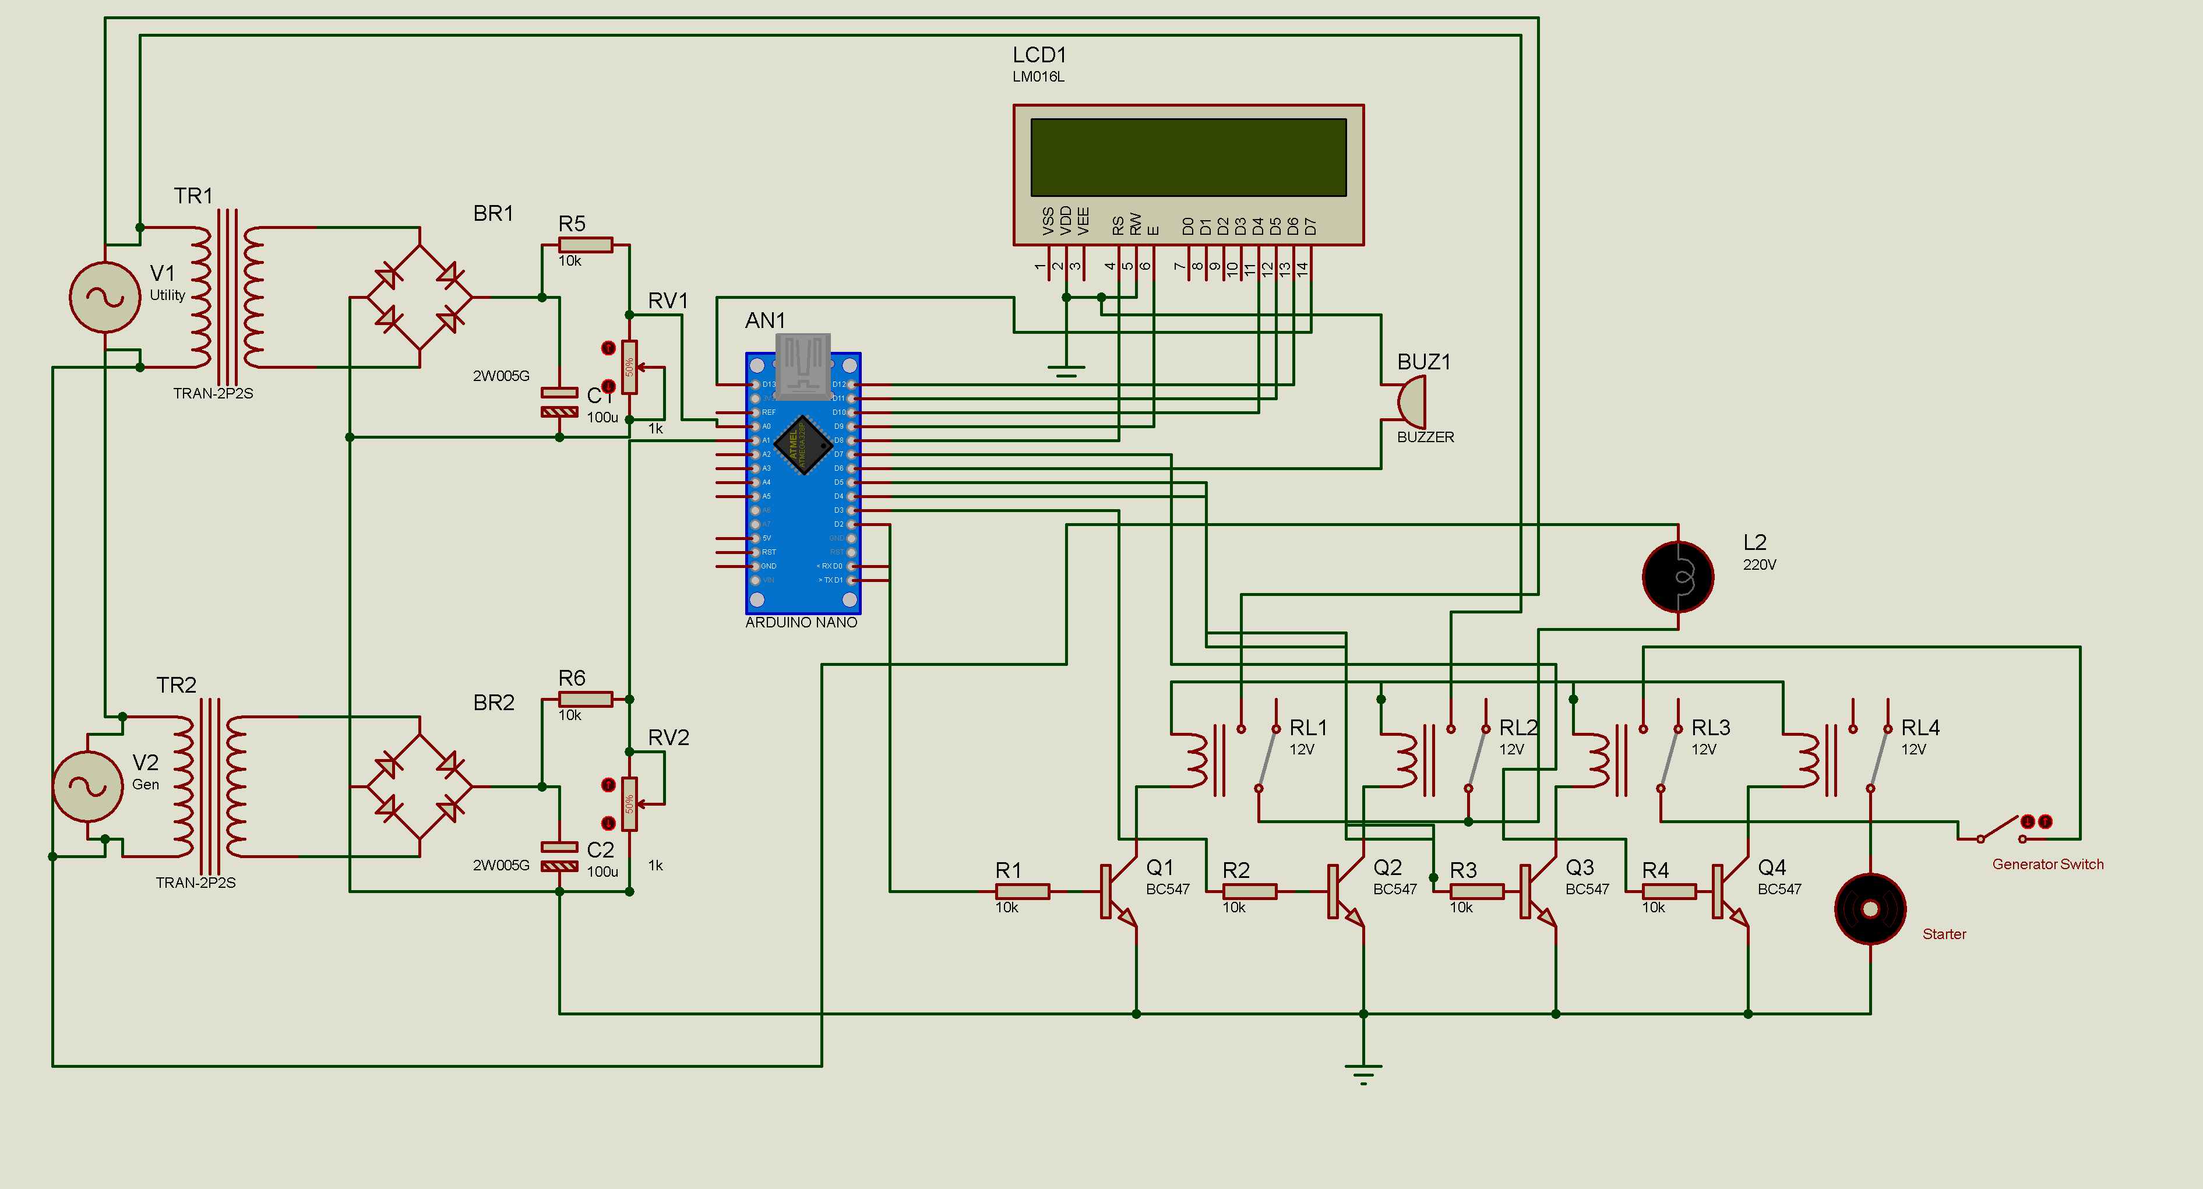Open Generator Switch with up arrow actuator

pyautogui.click(x=2045, y=821)
